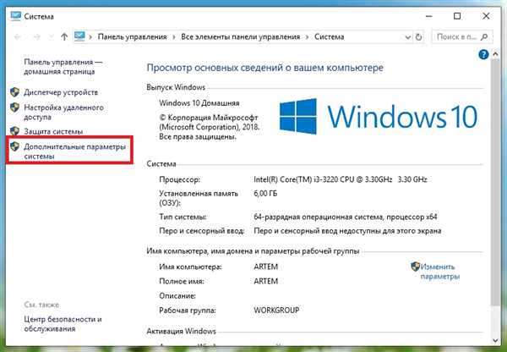The image size is (507, 352).
Task: Go up one folder level arrow
Action: click(64, 37)
